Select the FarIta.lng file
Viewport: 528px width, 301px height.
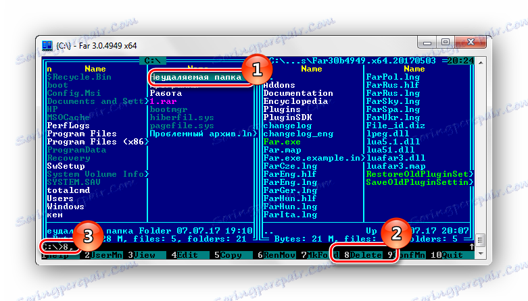(x=290, y=214)
